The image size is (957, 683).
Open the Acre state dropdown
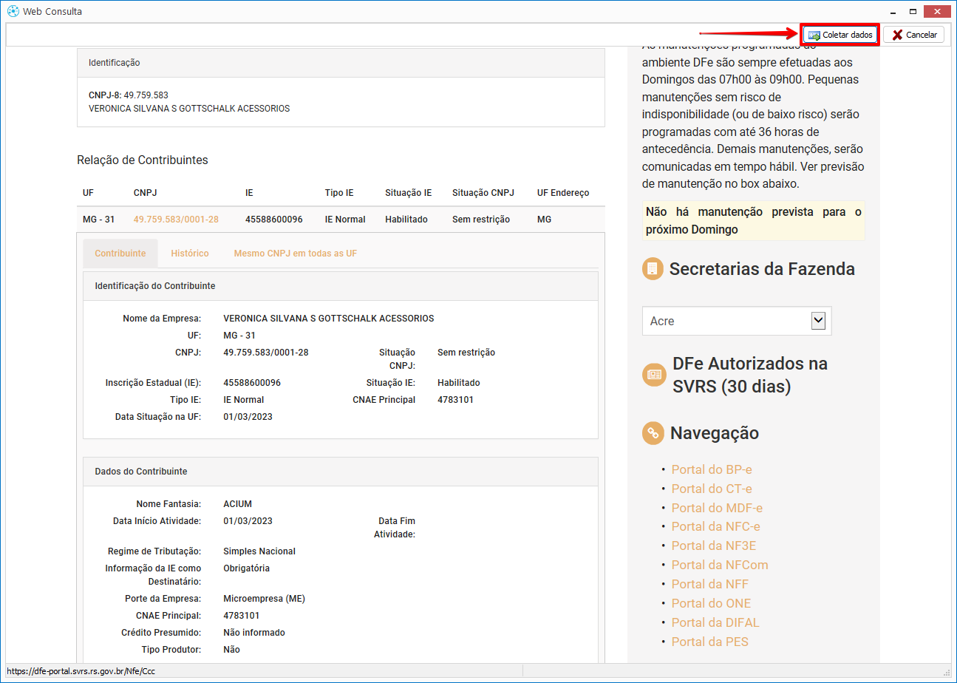(x=737, y=321)
